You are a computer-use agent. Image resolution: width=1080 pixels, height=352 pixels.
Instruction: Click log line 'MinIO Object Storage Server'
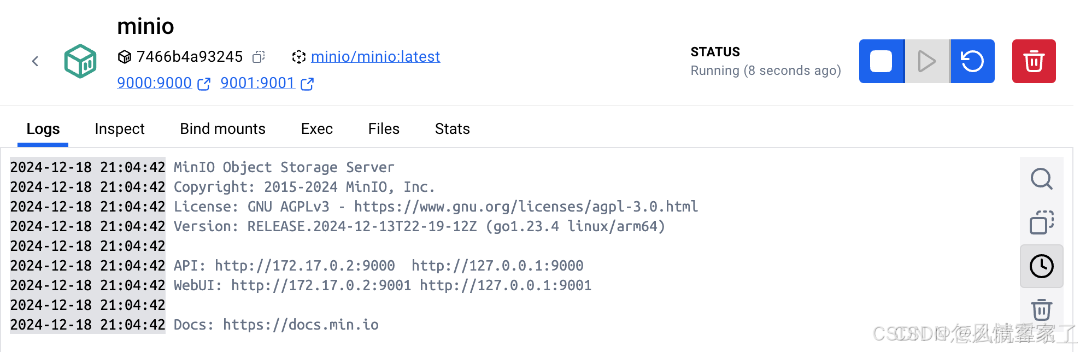pos(284,167)
